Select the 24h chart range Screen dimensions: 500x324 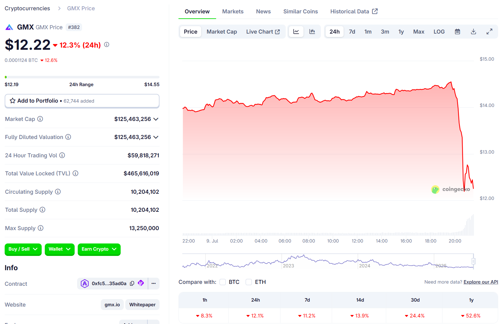pos(335,31)
